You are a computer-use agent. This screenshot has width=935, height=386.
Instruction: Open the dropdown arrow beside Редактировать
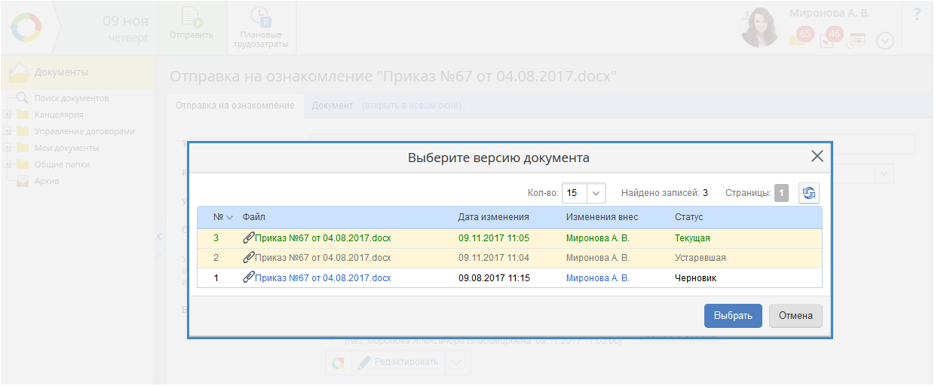click(458, 362)
